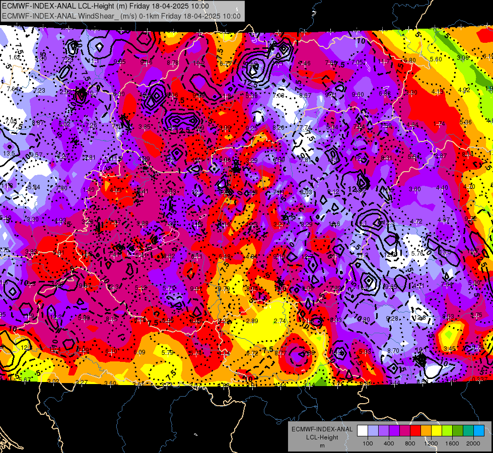Image resolution: width=493 pixels, height=453 pixels.
Task: Click the shear value 9.57
Action: (36, 155)
